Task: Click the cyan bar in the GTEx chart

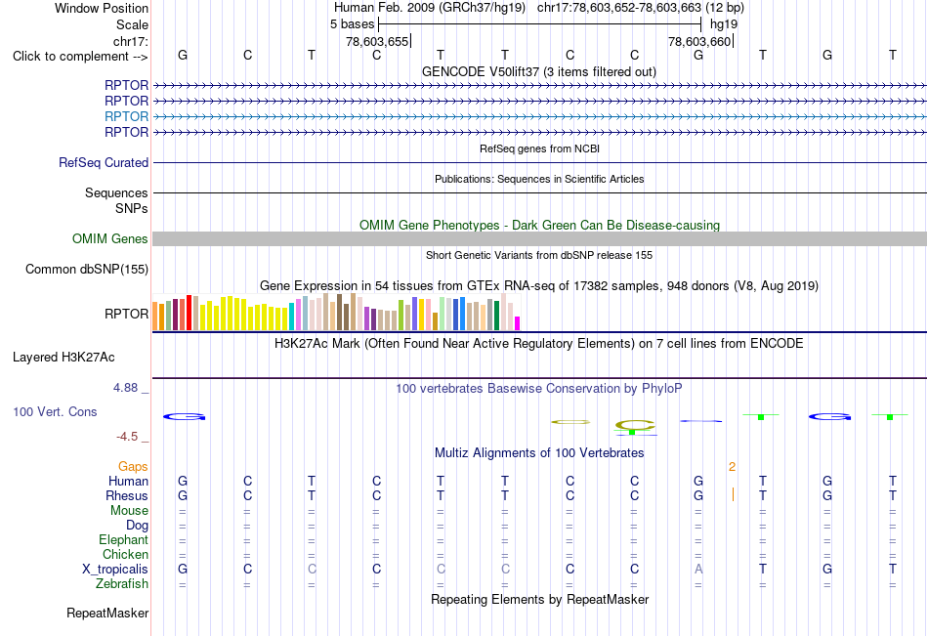Action: coord(291,317)
